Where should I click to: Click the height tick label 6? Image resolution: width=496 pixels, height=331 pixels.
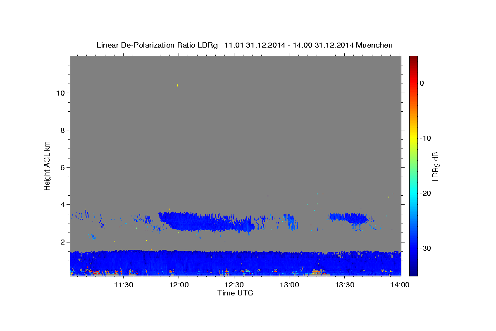click(x=62, y=167)
